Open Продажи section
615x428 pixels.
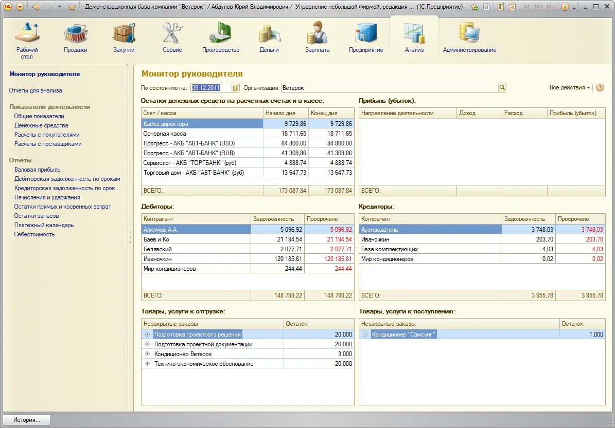click(x=75, y=38)
